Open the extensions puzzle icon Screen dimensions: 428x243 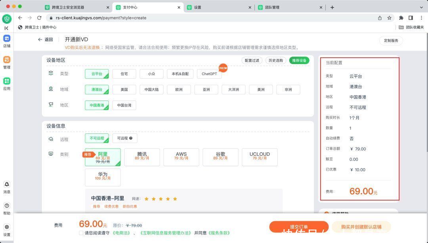(x=401, y=18)
